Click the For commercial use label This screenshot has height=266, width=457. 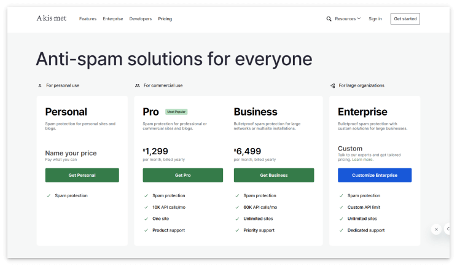[x=163, y=85]
